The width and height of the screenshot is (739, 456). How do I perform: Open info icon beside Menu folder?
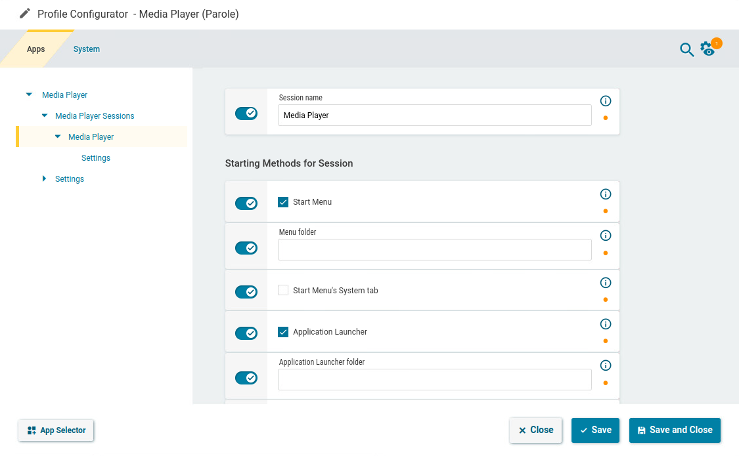[x=606, y=236]
